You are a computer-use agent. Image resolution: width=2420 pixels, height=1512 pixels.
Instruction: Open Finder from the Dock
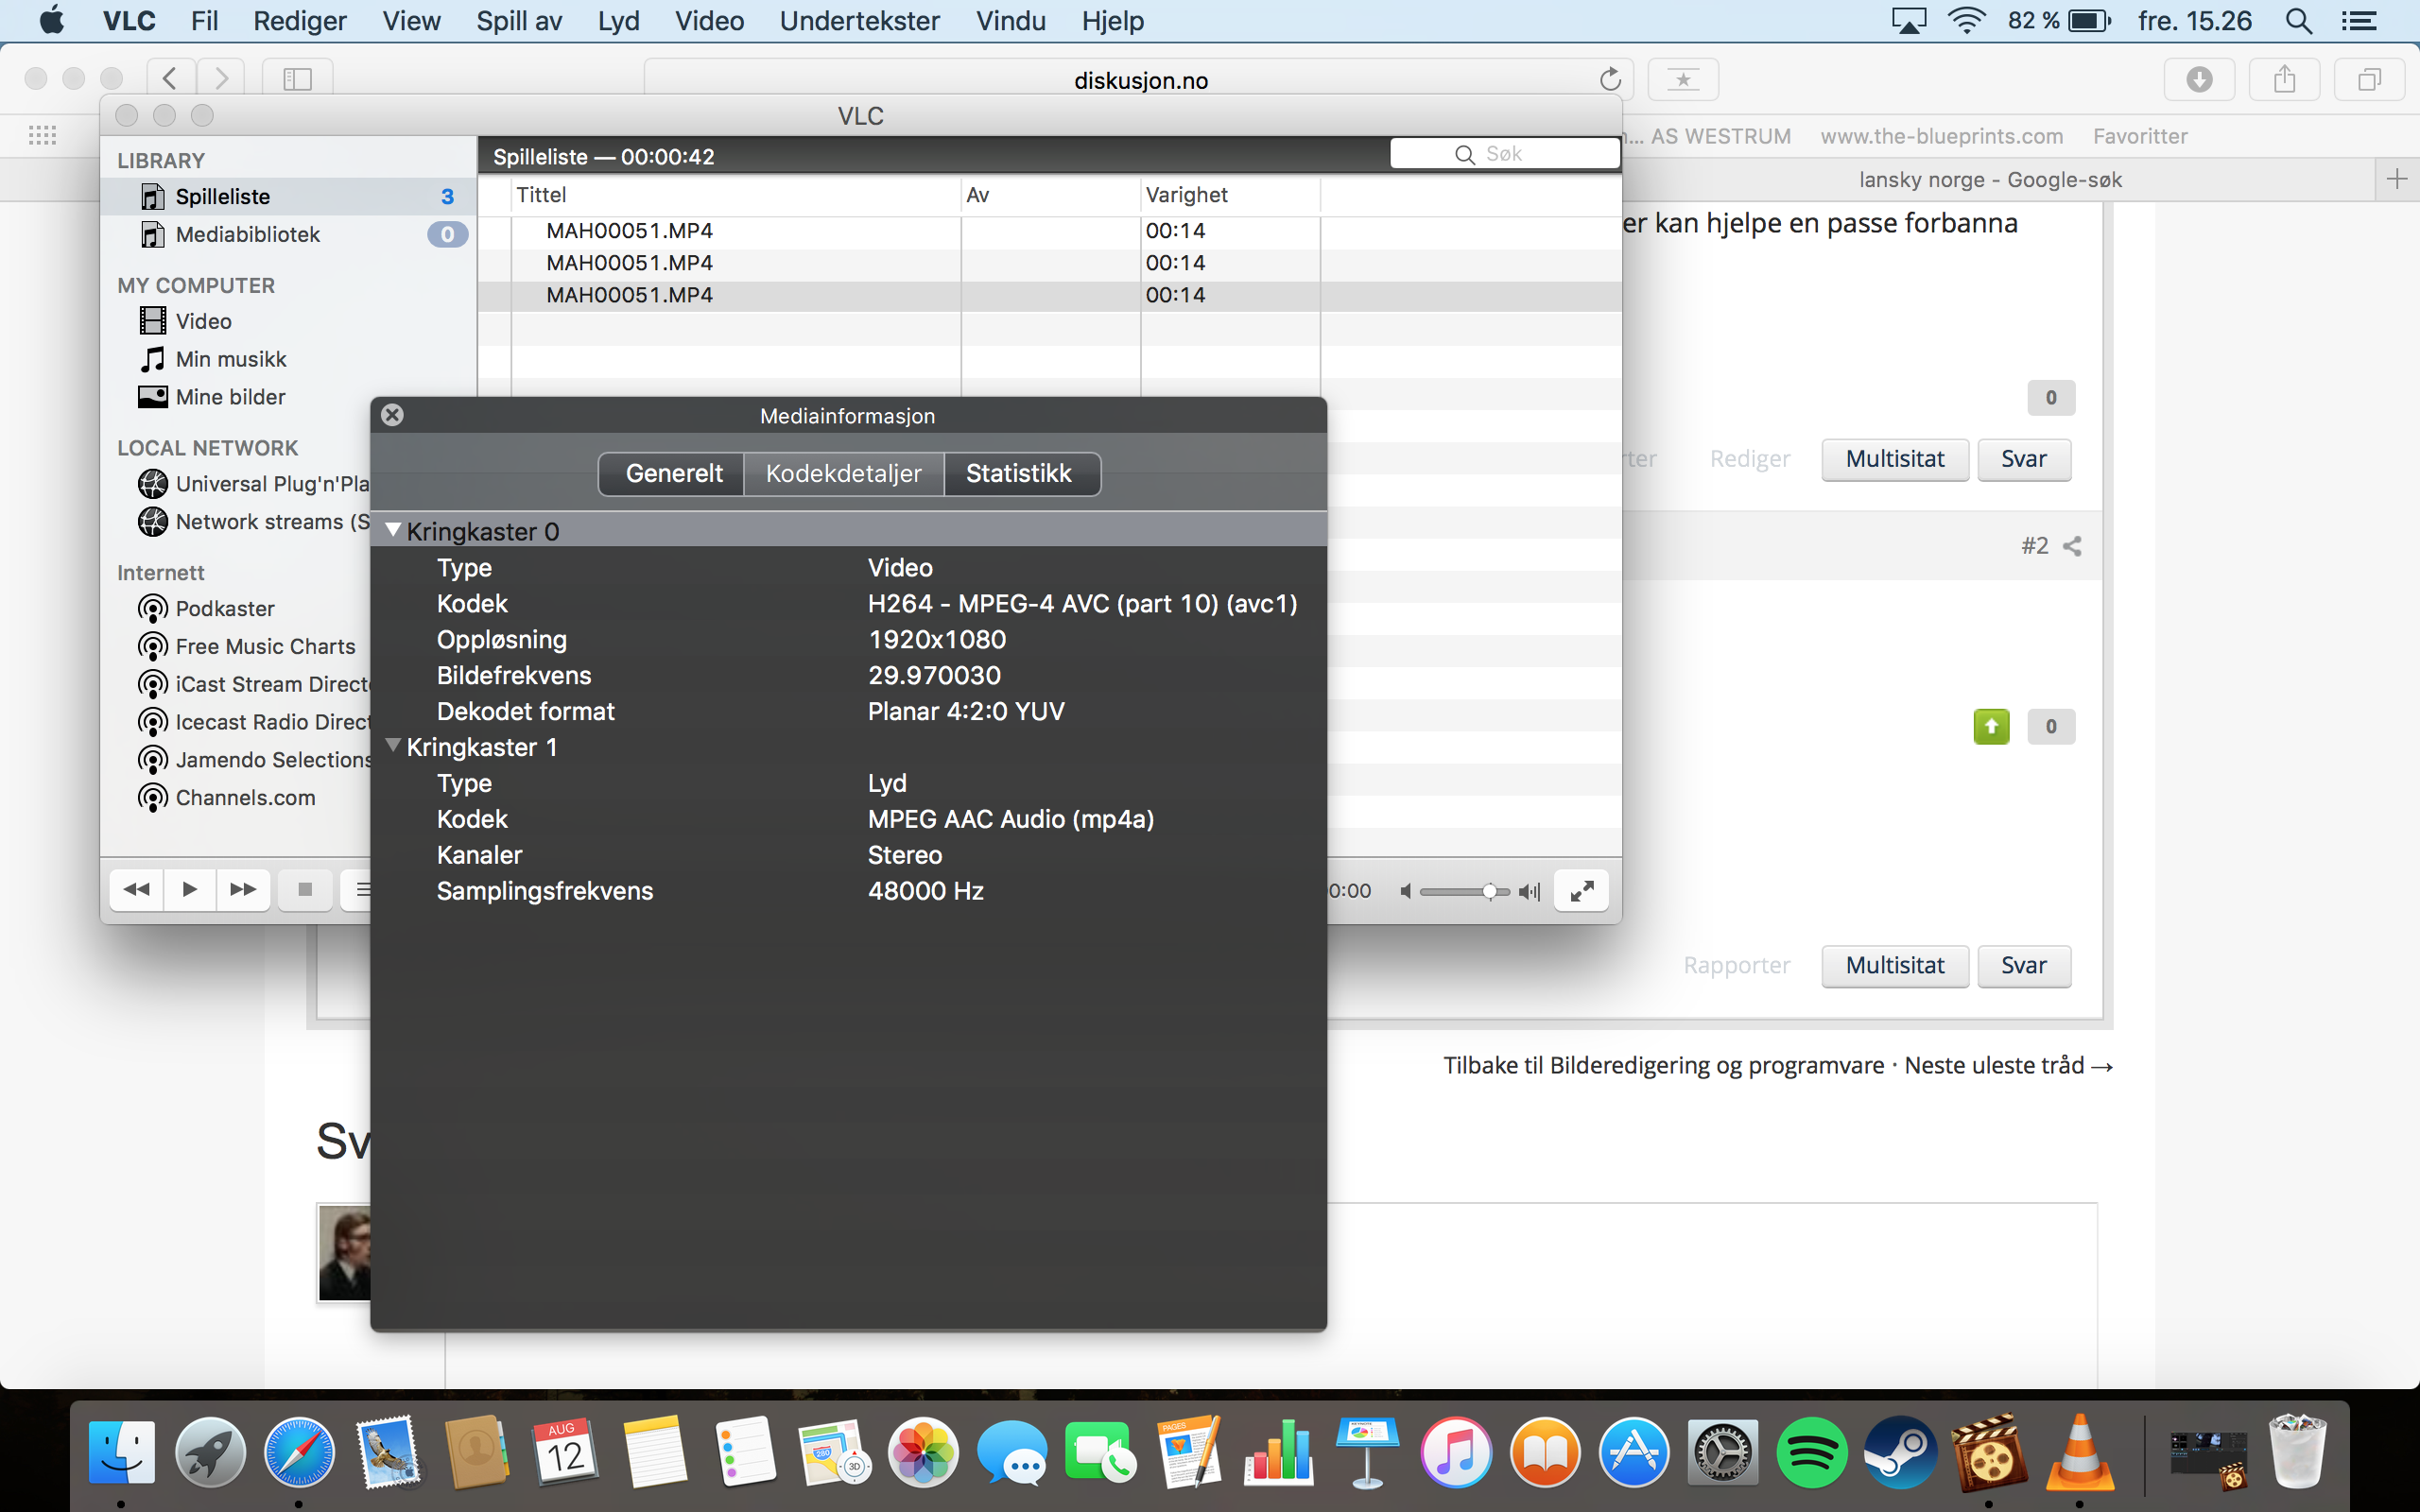(x=122, y=1452)
